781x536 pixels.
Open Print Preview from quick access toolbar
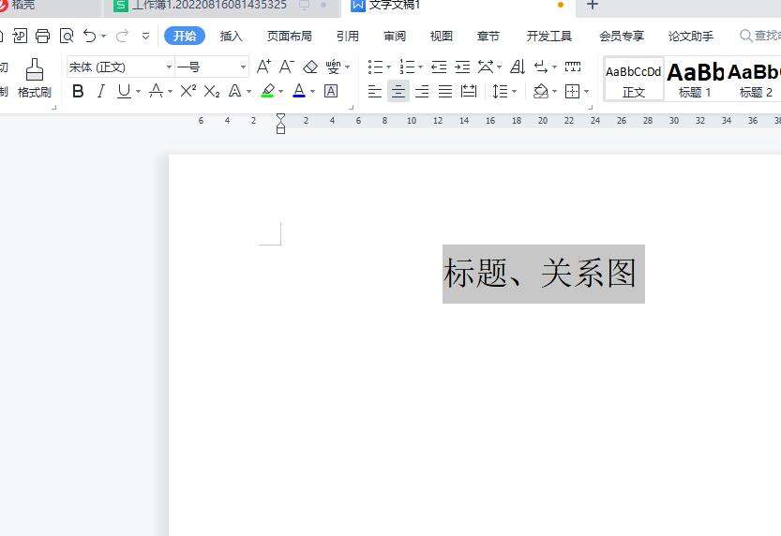[x=67, y=36]
